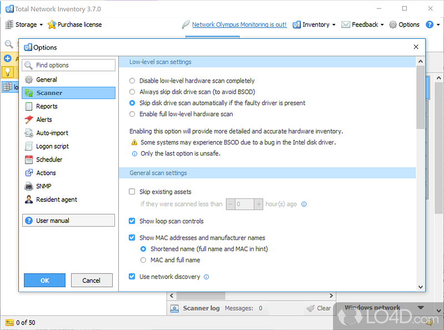444x330 pixels.
Task: Toggle Show loop scan controls checkbox
Action: coord(132,221)
